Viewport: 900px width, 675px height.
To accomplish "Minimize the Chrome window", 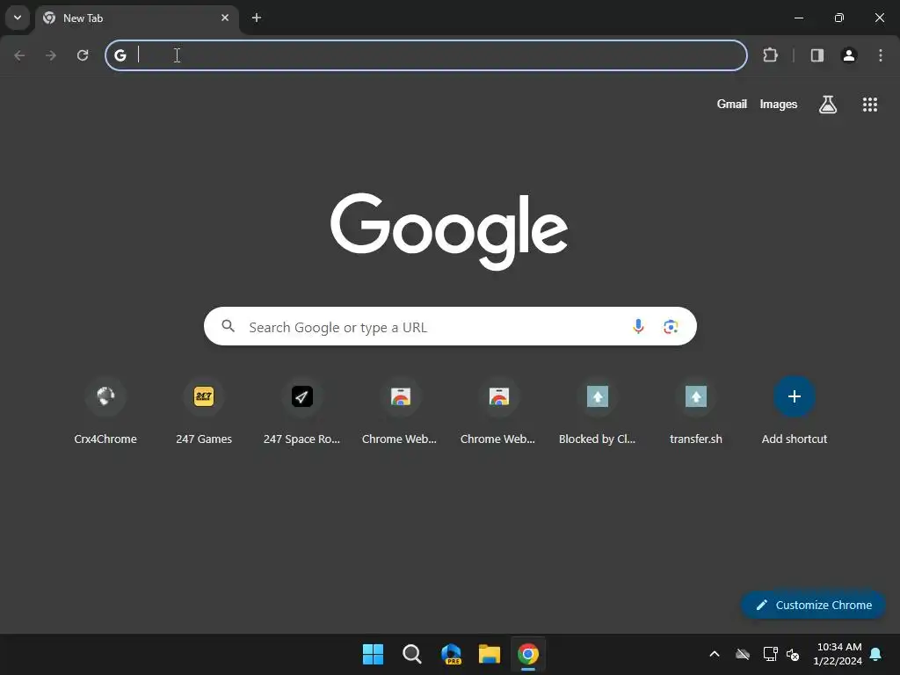I will [x=798, y=18].
